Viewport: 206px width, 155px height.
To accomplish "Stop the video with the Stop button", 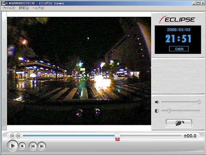I will (22, 146).
